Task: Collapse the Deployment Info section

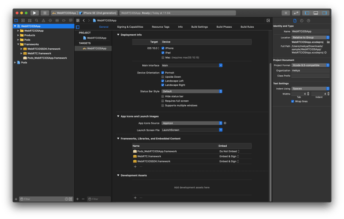Action: coord(118,35)
